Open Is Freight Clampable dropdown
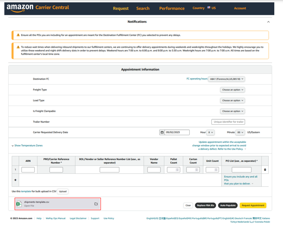Viewport: 283px width, 226px height. 232,111
